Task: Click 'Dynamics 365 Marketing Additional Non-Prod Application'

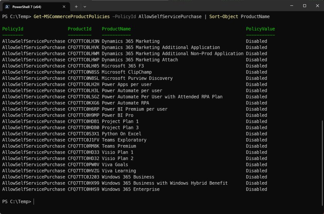Action: tap(172, 53)
